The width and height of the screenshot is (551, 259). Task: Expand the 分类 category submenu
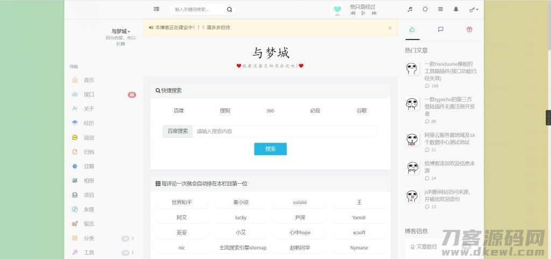(132, 238)
